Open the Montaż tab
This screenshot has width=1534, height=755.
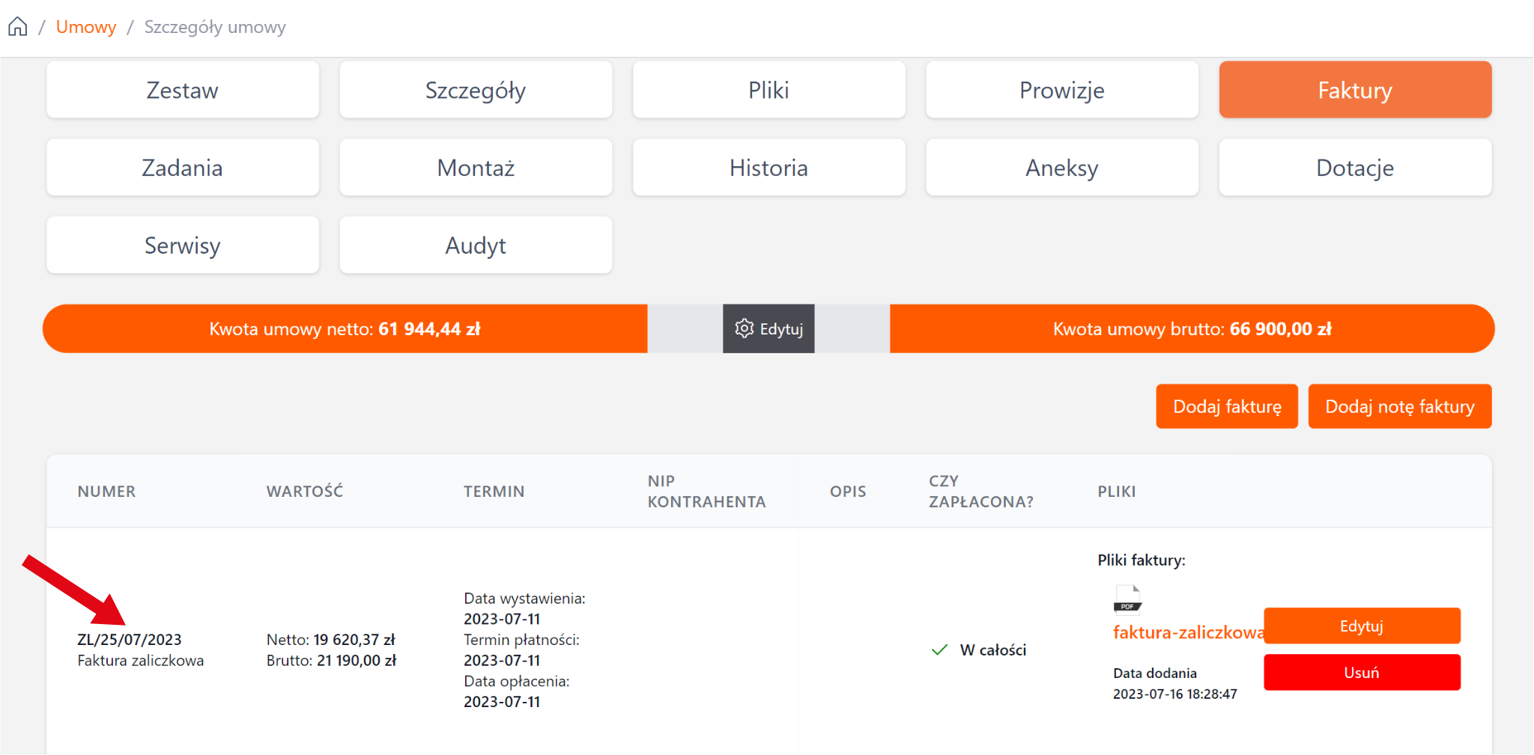click(x=476, y=168)
